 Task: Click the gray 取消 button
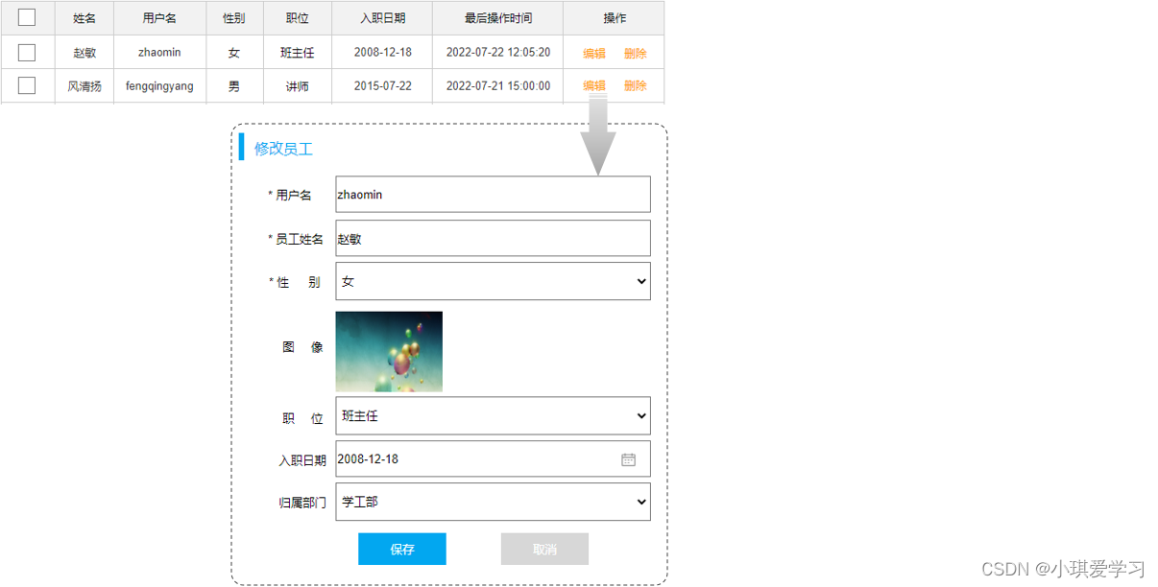(x=543, y=549)
